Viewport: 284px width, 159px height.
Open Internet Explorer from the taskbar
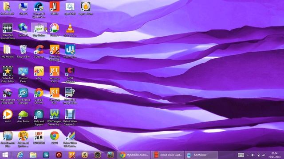(x=20, y=155)
